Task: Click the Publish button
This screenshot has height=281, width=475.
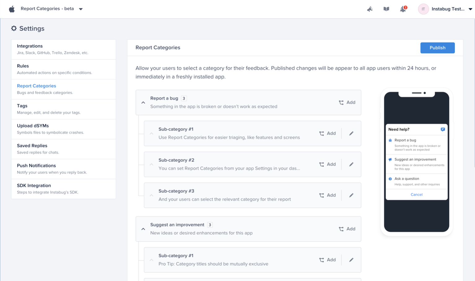Action: pos(437,48)
